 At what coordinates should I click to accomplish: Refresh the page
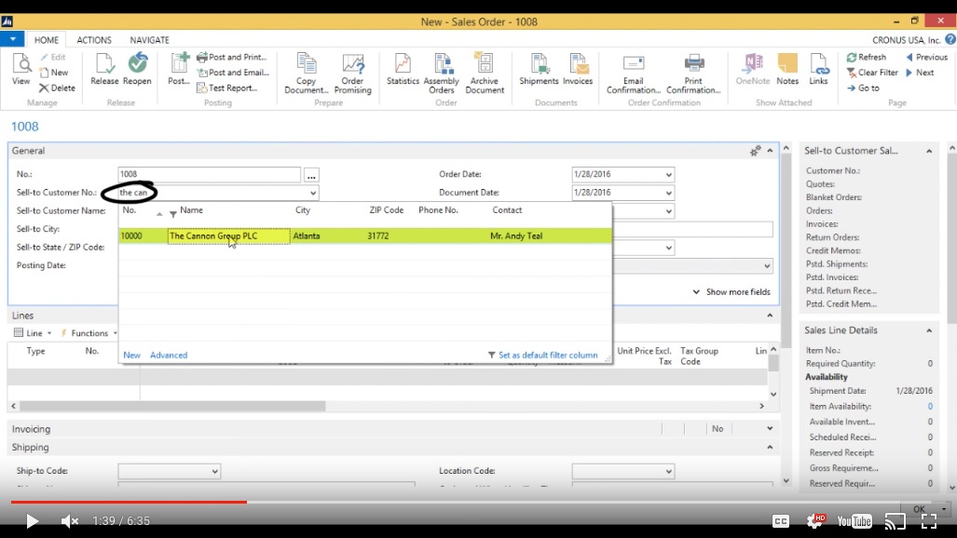(x=866, y=57)
